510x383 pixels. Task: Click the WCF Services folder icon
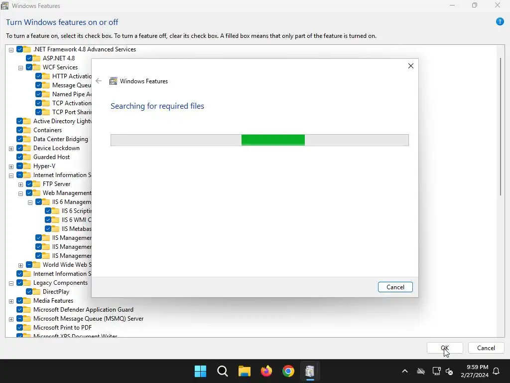click(36, 67)
